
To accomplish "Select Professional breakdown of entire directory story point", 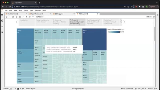I will pos(60,22).
